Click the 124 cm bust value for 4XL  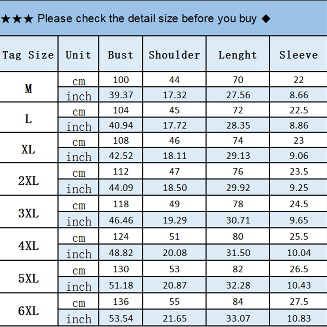(x=121, y=236)
